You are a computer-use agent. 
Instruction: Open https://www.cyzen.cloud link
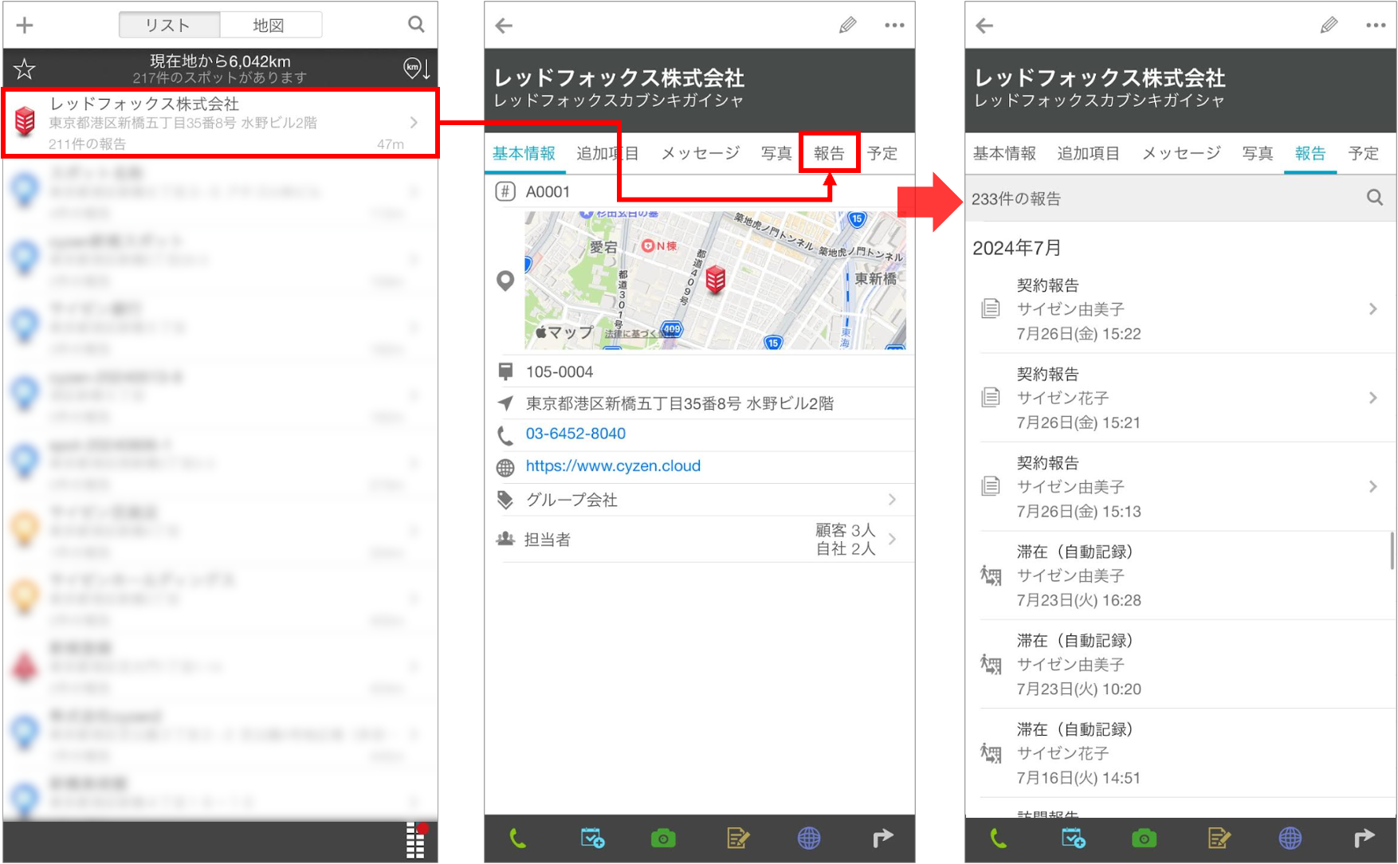613,465
